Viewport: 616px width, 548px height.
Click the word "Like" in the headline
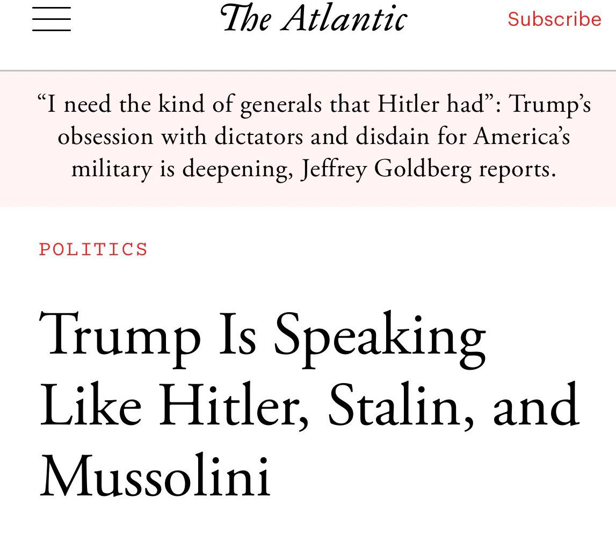(x=91, y=405)
